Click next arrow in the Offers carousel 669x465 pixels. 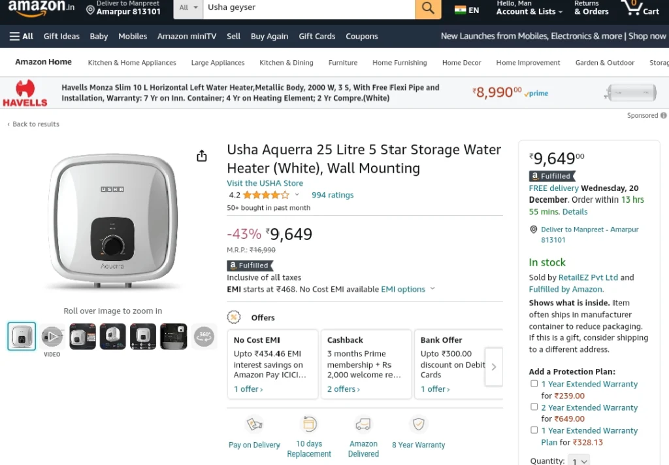[x=494, y=367]
